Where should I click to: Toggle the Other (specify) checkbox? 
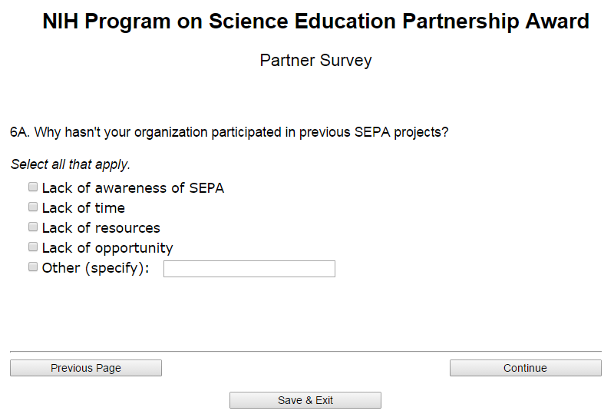[33, 267]
